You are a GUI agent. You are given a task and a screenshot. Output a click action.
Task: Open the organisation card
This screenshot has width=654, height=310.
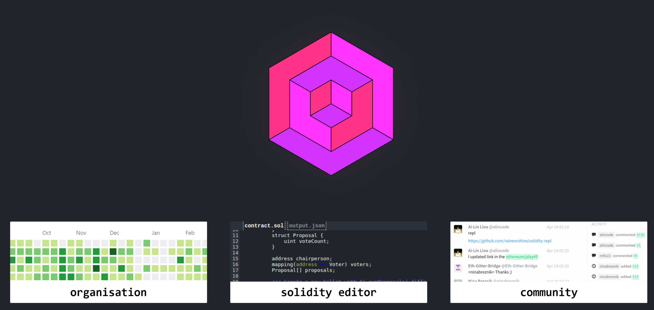[x=108, y=292]
